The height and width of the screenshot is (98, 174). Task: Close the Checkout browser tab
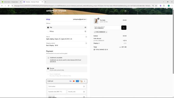click(x=42, y=2)
